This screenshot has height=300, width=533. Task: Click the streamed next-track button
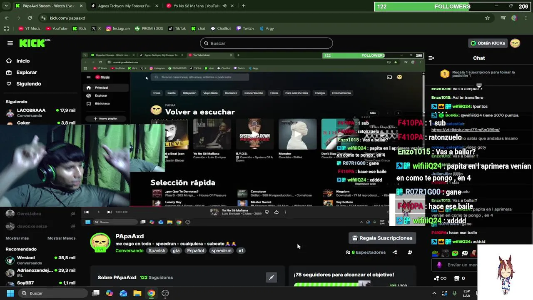pyautogui.click(x=109, y=212)
